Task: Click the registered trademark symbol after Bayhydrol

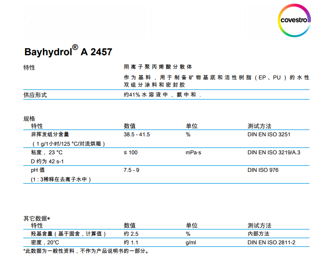Action: (75, 47)
